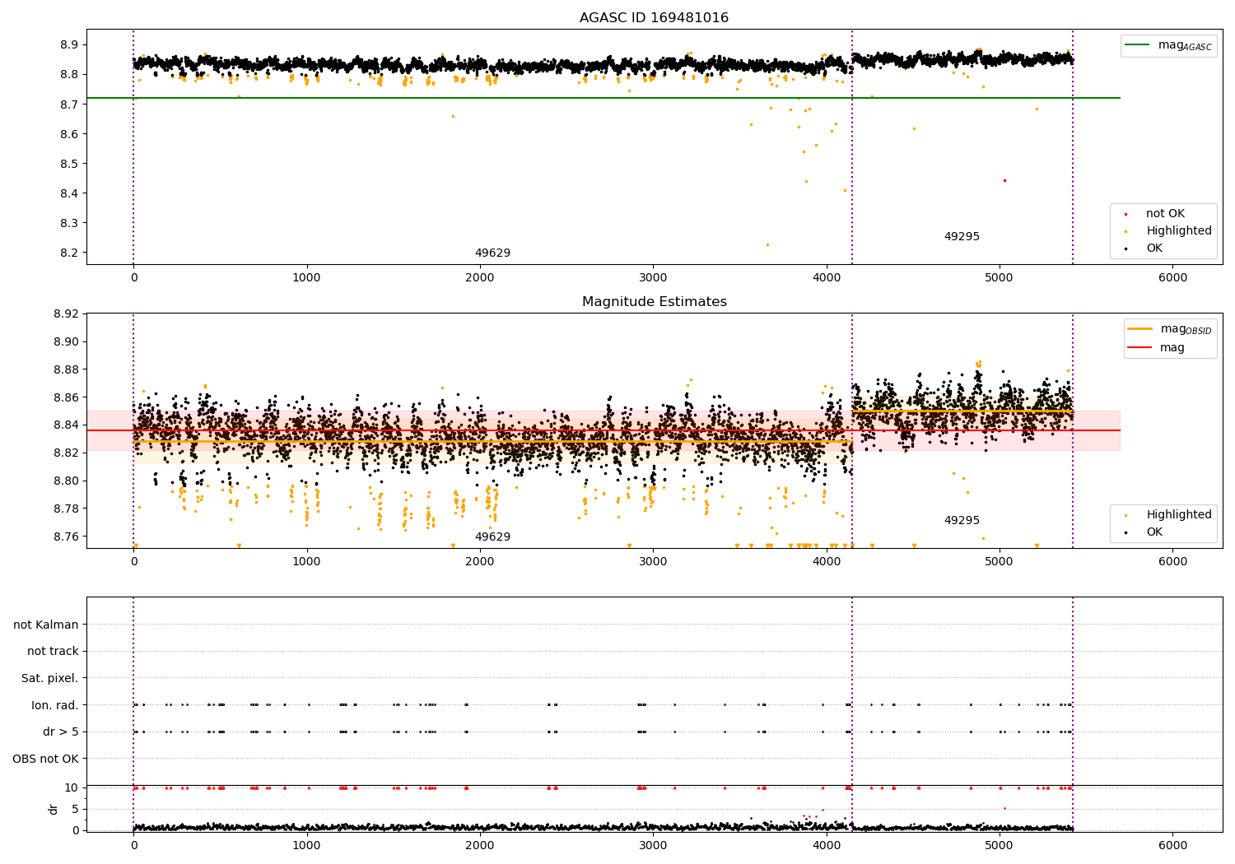The width and height of the screenshot is (1235, 864).
Task: Click the "49295" label in the top plot
Action: [x=962, y=237]
